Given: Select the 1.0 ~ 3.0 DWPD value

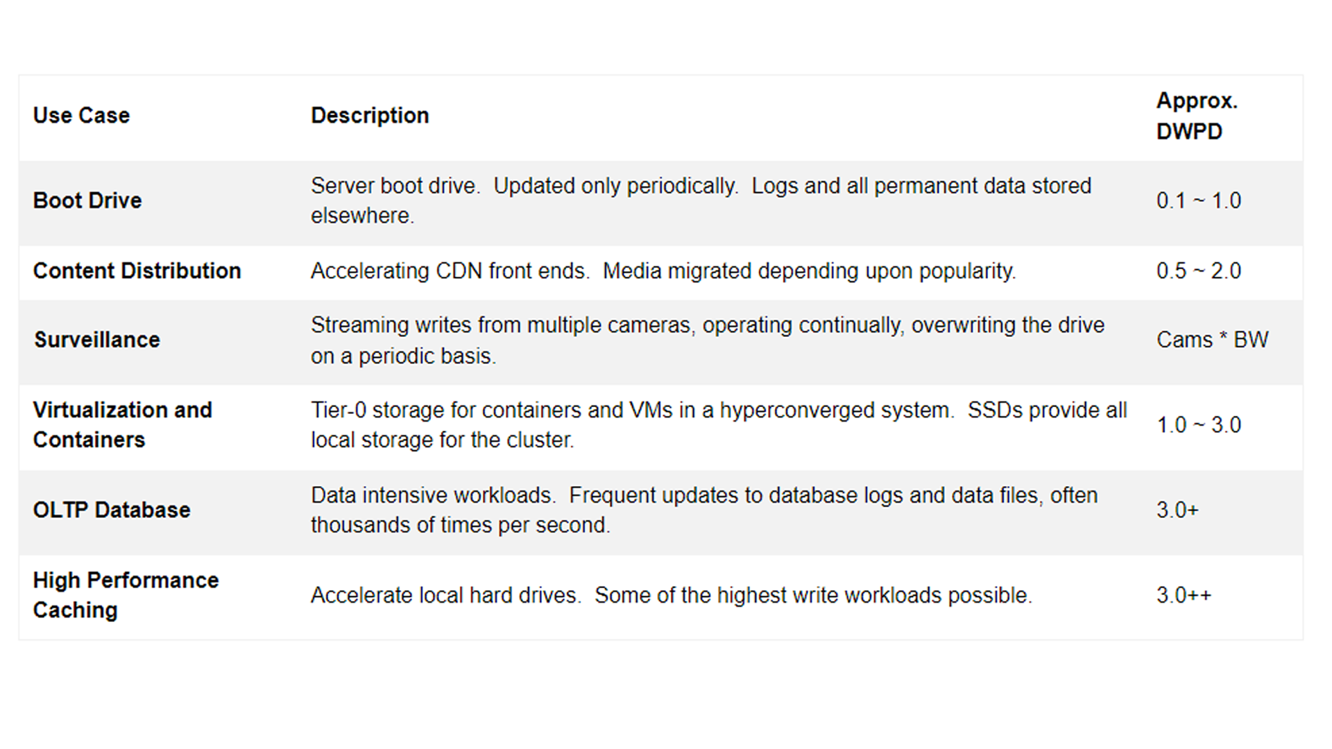Looking at the screenshot, I should (1198, 424).
